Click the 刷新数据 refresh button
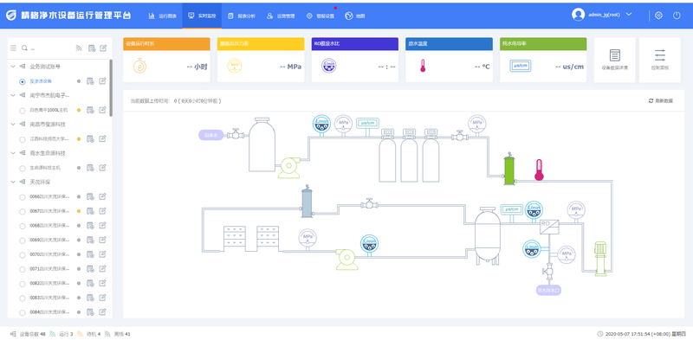The image size is (693, 340). [661, 100]
